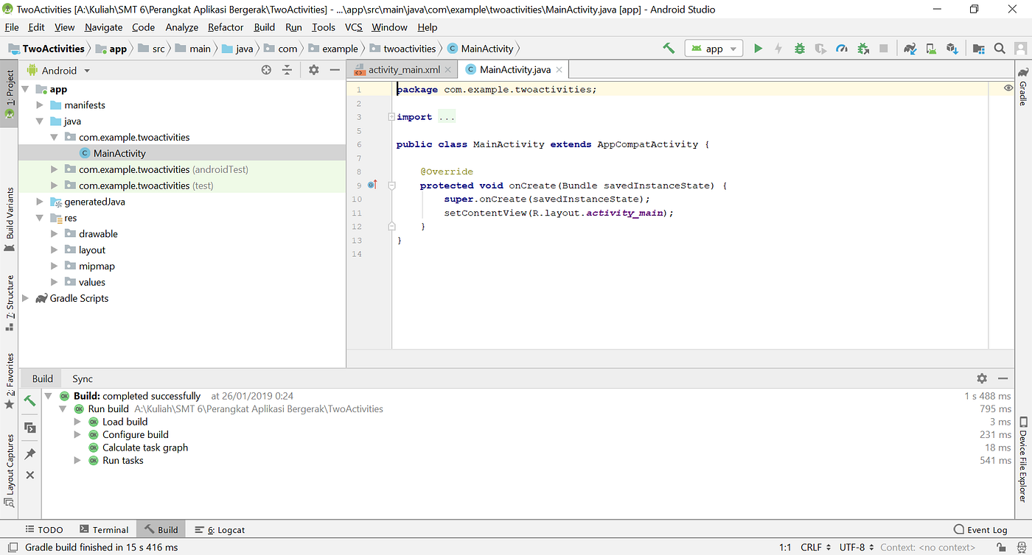Click the Make Project hammer icon
1032x555 pixels.
coord(669,49)
